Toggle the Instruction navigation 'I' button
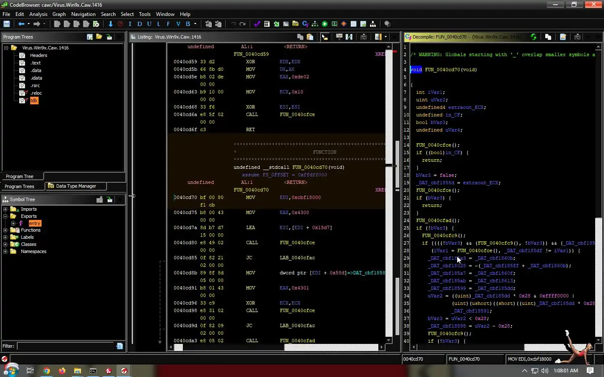Image resolution: width=604 pixels, height=377 pixels. [130, 24]
